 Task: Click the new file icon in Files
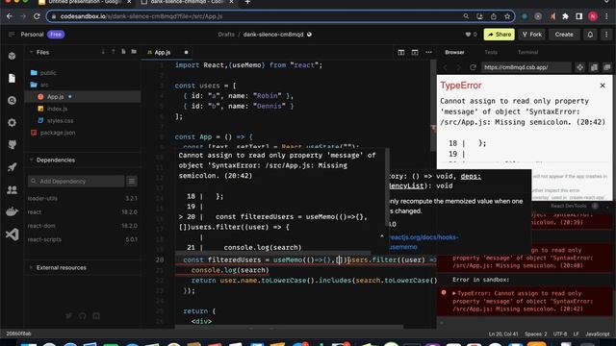123,52
